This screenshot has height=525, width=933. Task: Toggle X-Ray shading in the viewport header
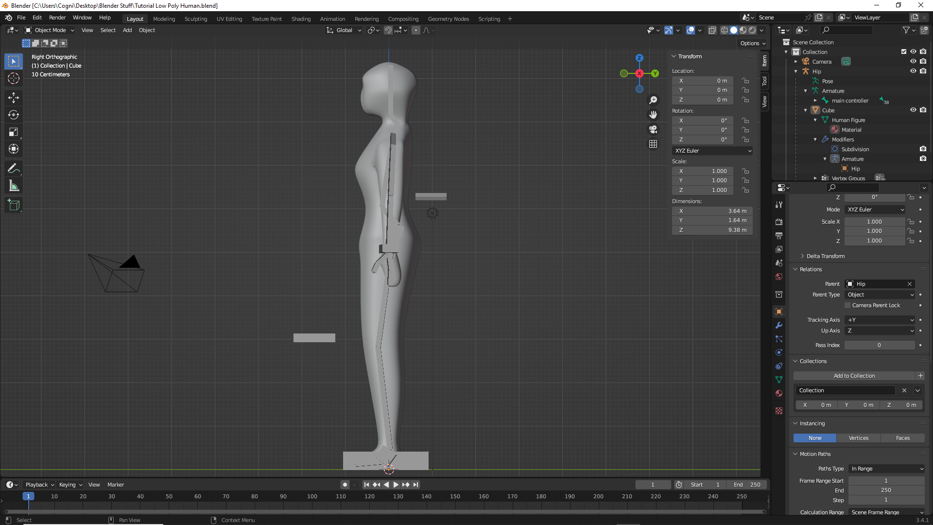[x=712, y=30]
